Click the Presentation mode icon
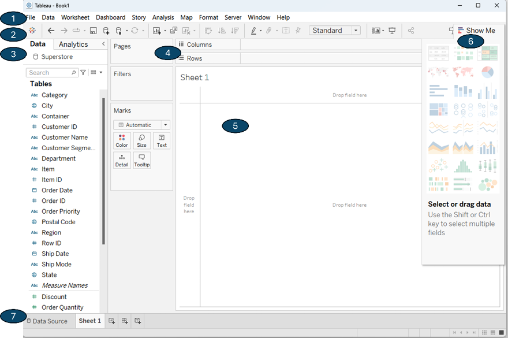Screen dimensions: 508x338 (x=392, y=31)
